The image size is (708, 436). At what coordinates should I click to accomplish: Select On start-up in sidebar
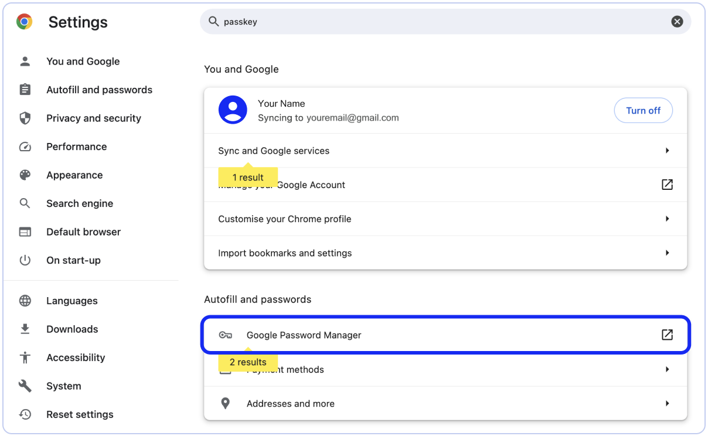pos(73,260)
